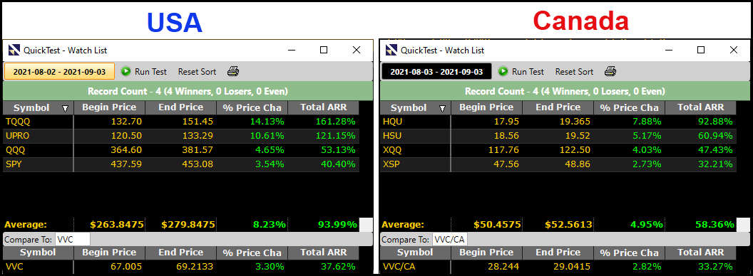The image size is (753, 276).
Task: Click the Compare To field containing VVC
Action: [73, 239]
